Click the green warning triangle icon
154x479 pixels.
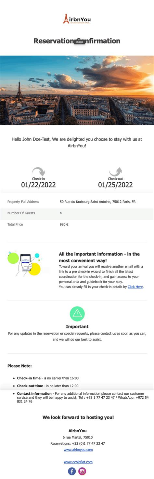[77, 314]
